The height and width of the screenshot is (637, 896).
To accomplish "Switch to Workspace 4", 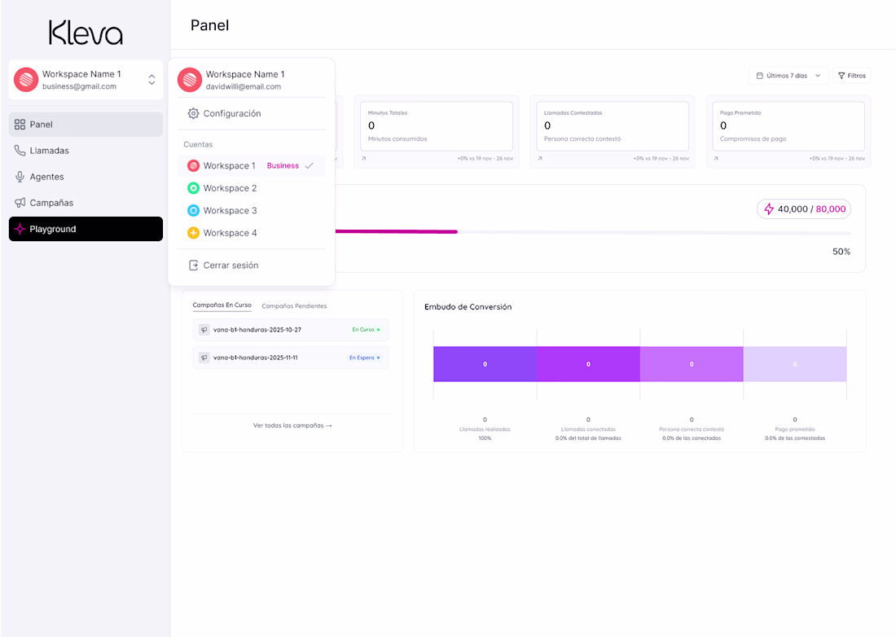I will click(x=252, y=232).
